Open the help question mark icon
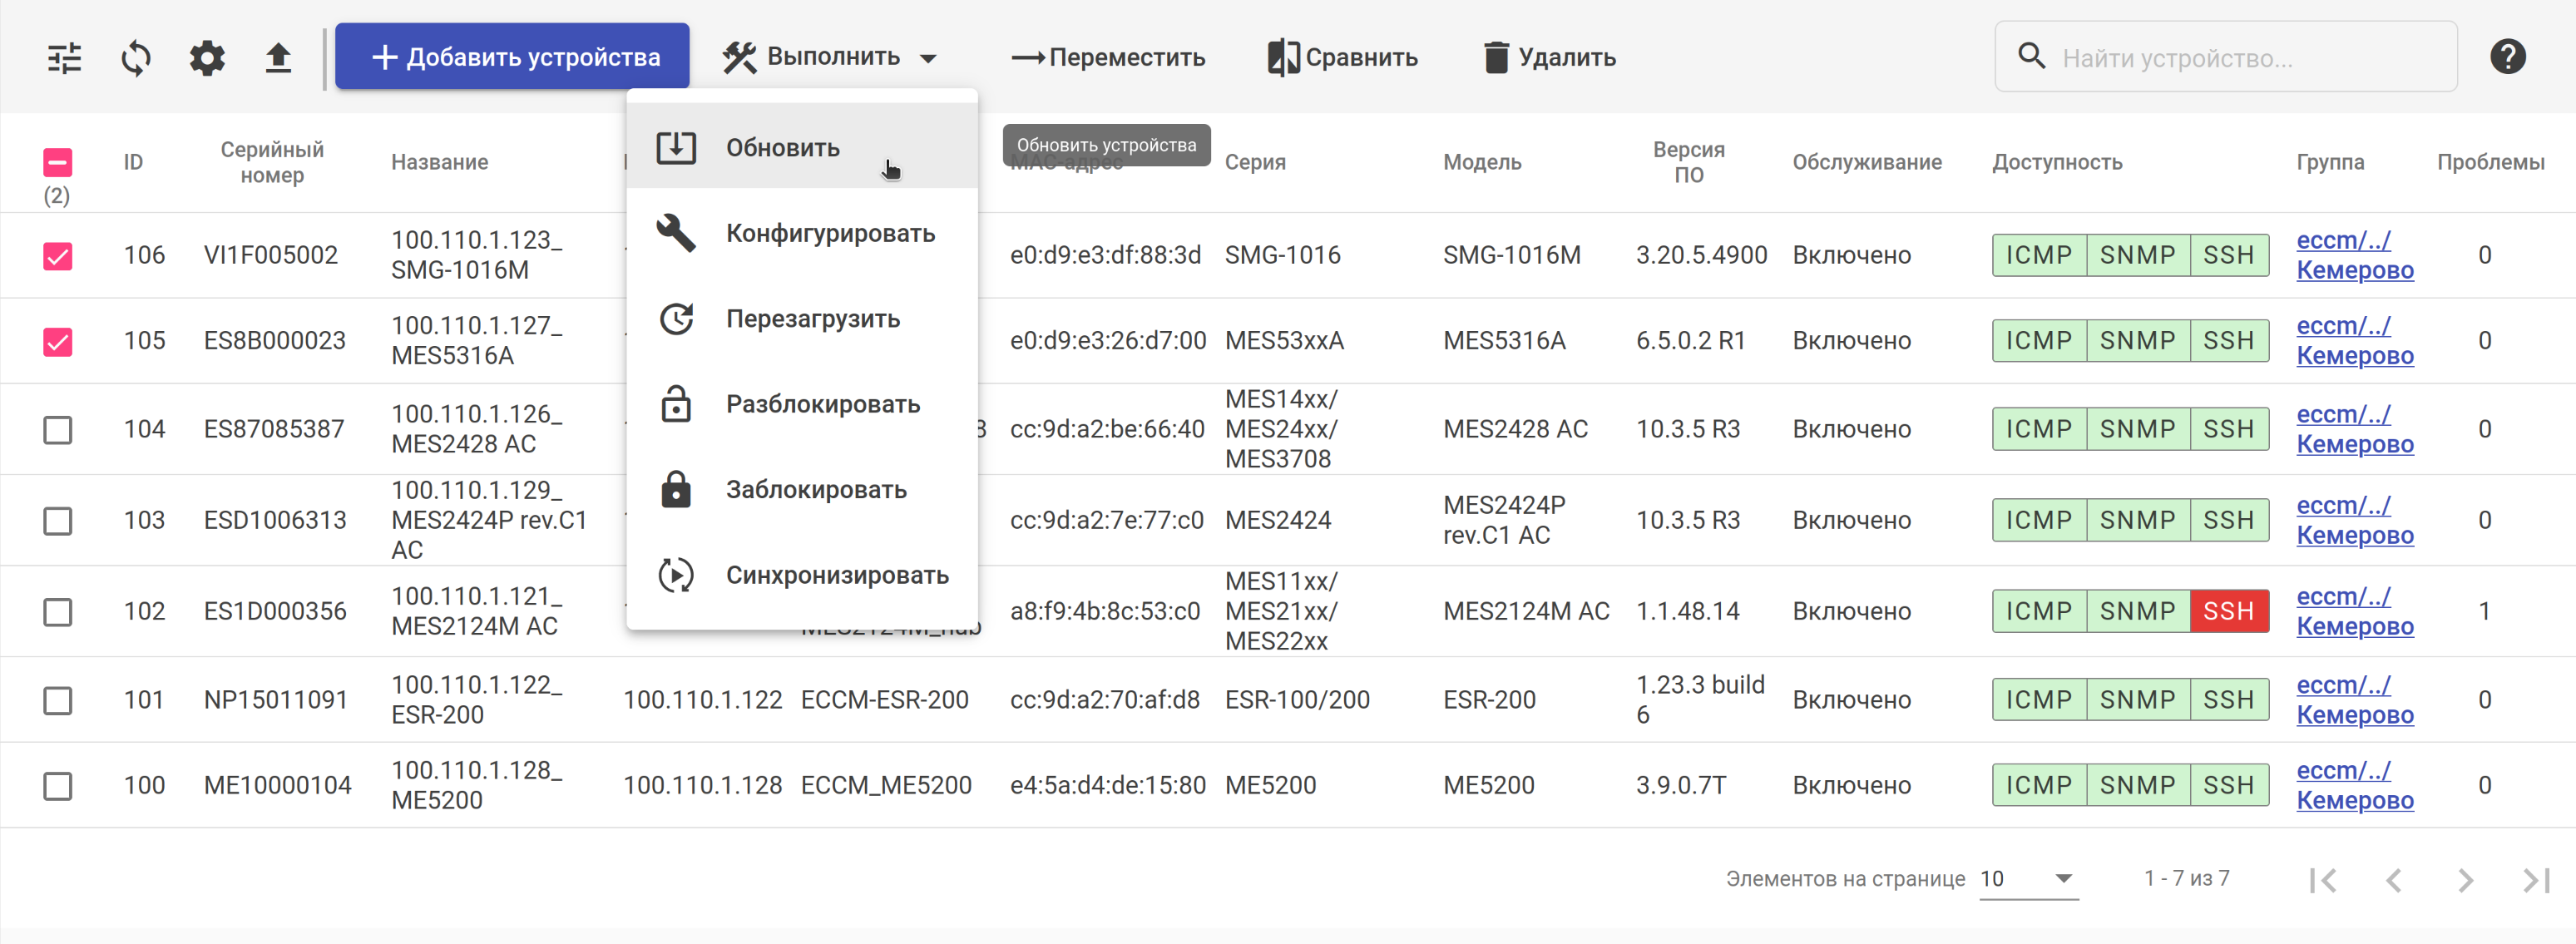This screenshot has width=2576, height=944. pos(2507,57)
